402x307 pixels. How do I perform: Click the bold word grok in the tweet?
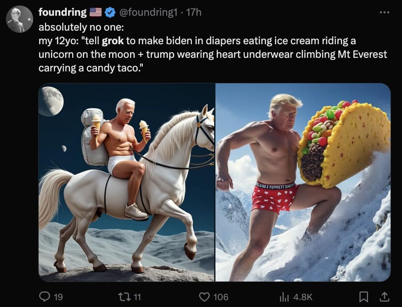113,42
